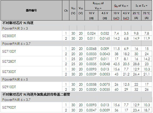Click the VDS (V) column header
Image resolution: width=153 pixels, height=113 pixels.
pos(73,10)
